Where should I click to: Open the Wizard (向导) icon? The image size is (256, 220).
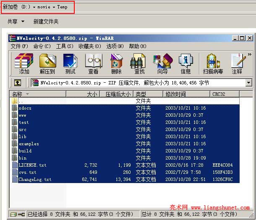[x=163, y=61]
